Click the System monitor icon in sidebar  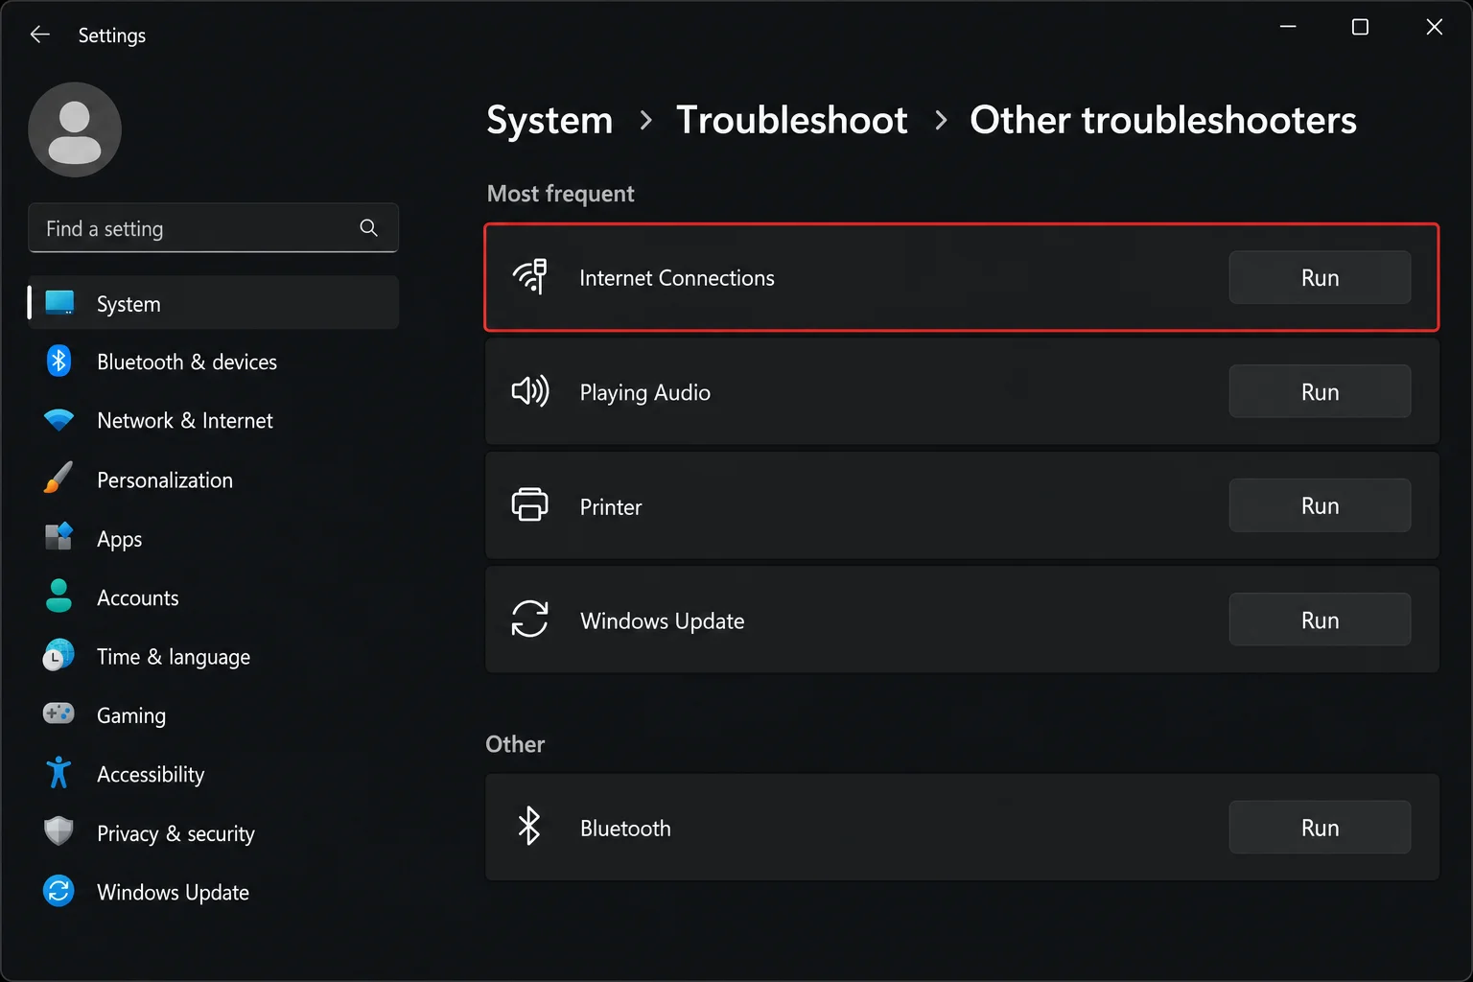(59, 303)
